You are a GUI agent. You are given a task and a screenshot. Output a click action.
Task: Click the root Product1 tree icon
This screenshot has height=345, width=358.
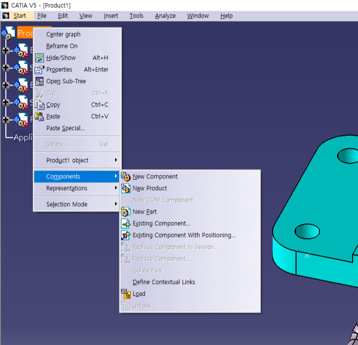(8, 33)
